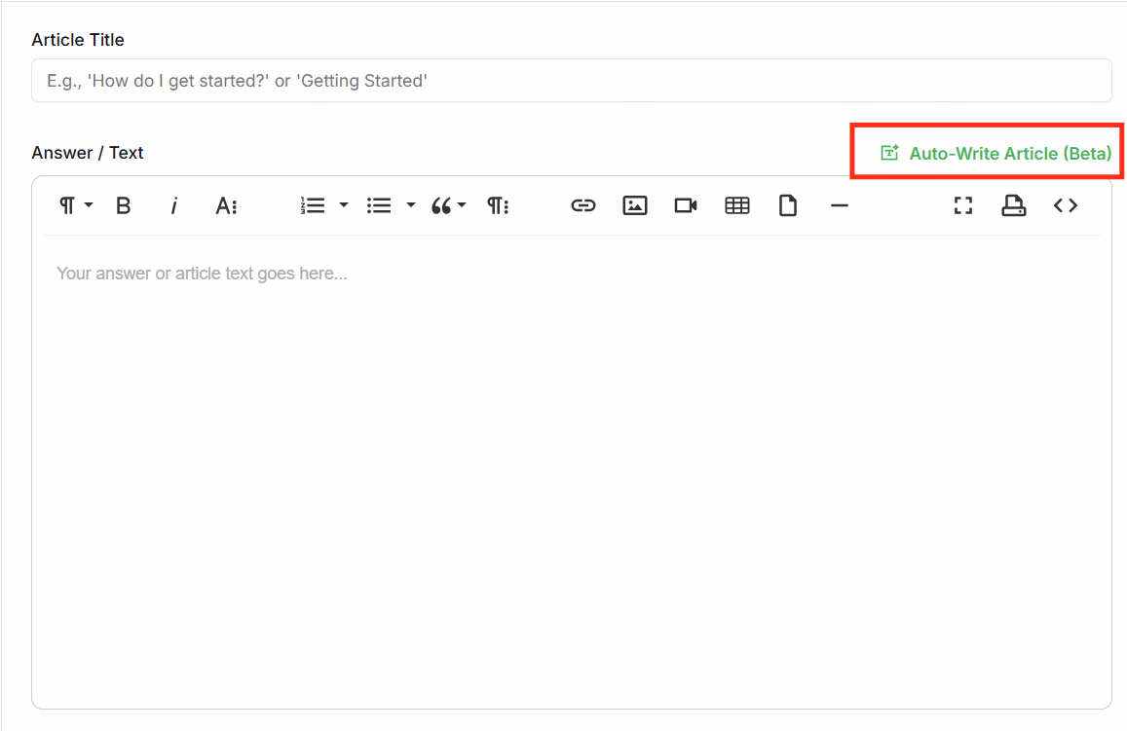Insert a horizontal line divider

tap(840, 206)
